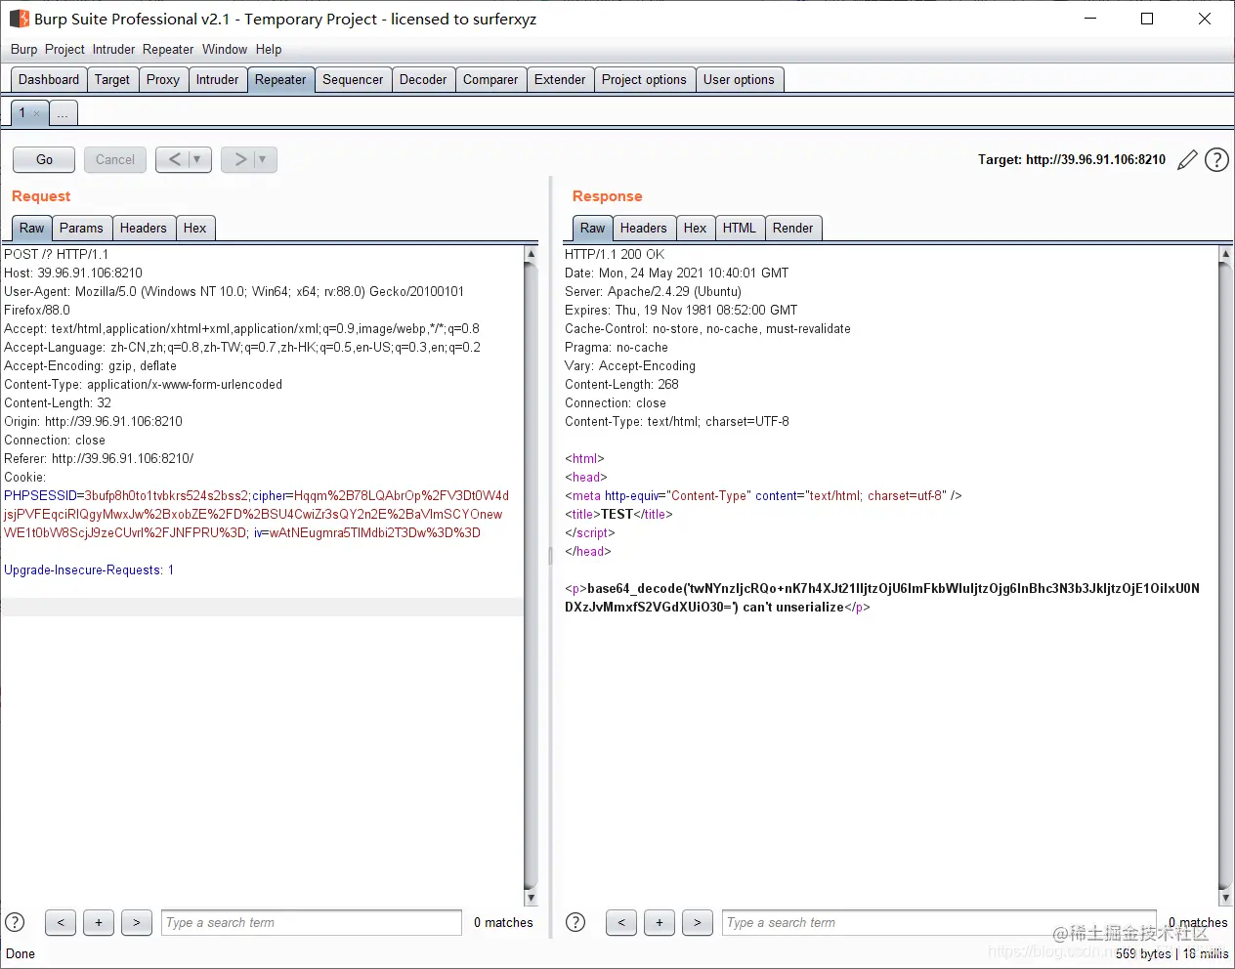Click 'Done' status bar text

21,954
